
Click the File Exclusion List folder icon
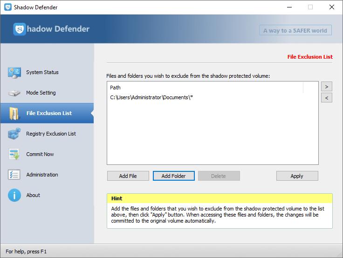14,114
